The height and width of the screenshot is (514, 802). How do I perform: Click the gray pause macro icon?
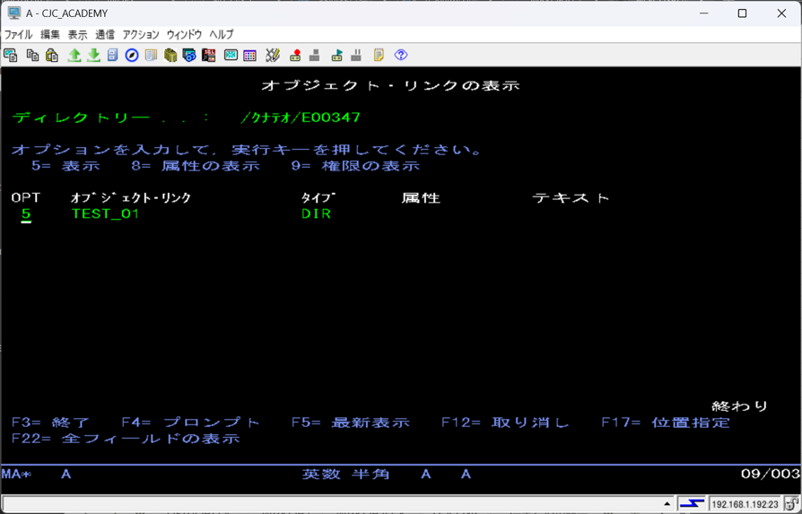(356, 56)
